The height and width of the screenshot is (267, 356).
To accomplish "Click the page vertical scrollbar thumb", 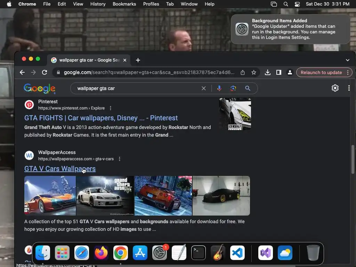I will tap(353, 159).
